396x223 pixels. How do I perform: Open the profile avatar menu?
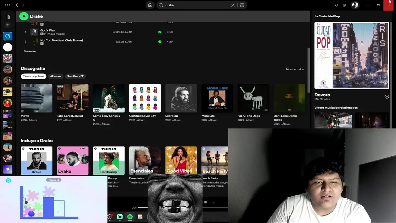click(x=355, y=5)
